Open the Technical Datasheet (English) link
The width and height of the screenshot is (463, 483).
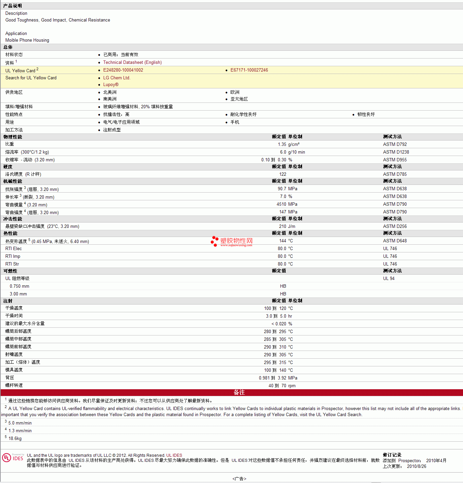(x=132, y=63)
